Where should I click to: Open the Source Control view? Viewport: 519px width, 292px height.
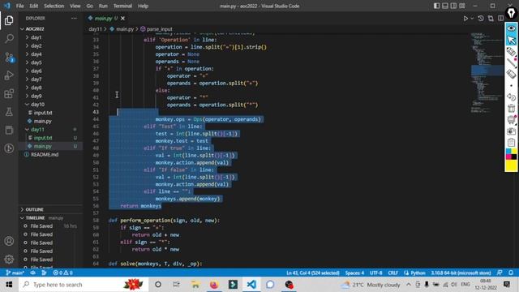coord(9,58)
